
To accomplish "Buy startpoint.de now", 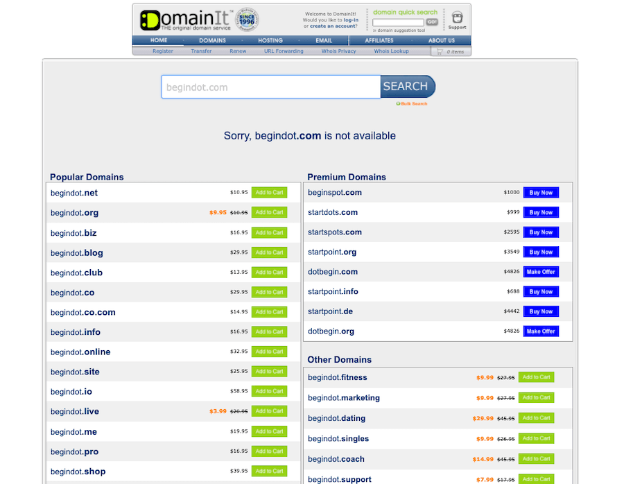I will pyautogui.click(x=541, y=311).
